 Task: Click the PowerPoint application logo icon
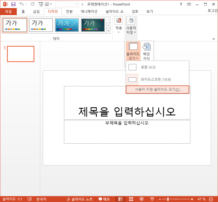5,4
